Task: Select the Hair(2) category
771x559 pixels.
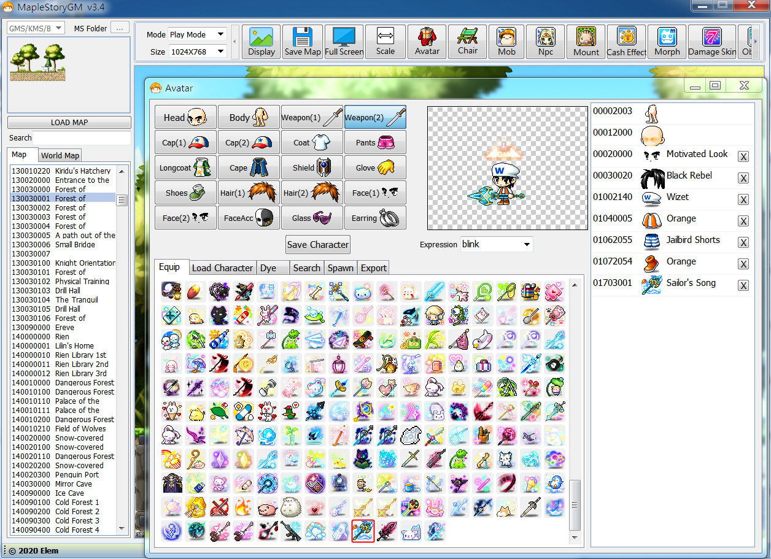Action: coord(312,193)
